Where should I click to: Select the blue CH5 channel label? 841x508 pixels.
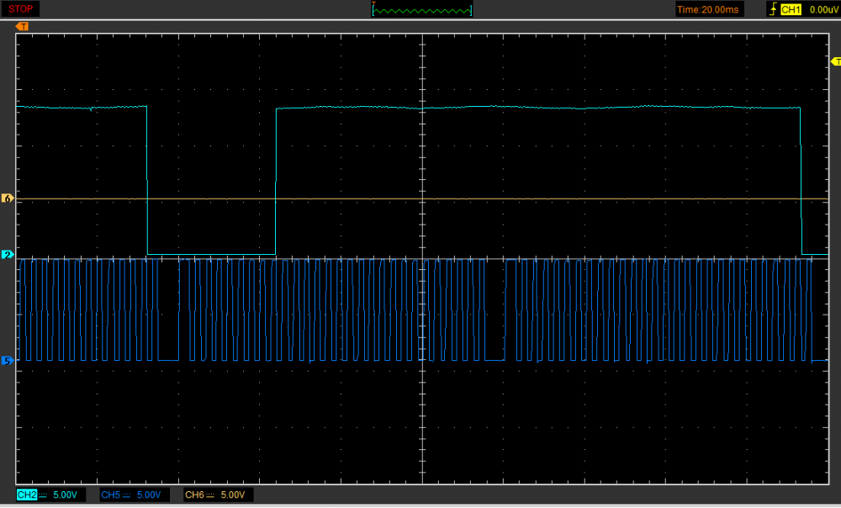[x=111, y=495]
